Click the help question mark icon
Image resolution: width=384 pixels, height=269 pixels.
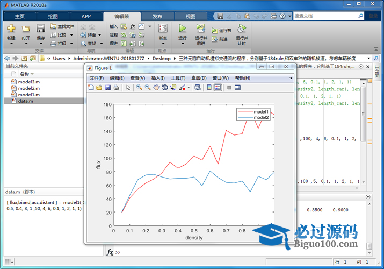point(282,16)
